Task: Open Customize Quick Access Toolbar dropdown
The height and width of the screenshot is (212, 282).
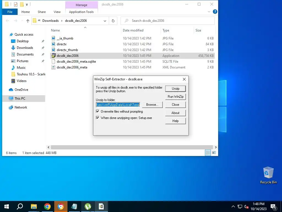Action: click(27, 4)
